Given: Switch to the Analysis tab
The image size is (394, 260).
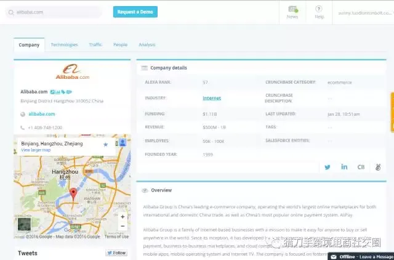Looking at the screenshot, I should (147, 44).
